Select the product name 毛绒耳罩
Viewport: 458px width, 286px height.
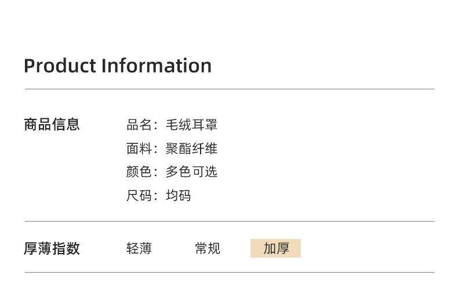tap(191, 125)
